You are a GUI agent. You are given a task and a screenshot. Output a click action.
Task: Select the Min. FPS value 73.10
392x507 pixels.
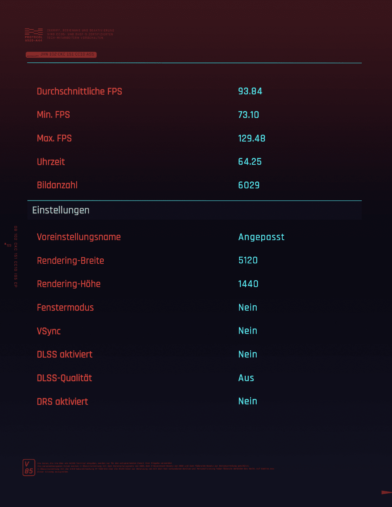coord(249,115)
